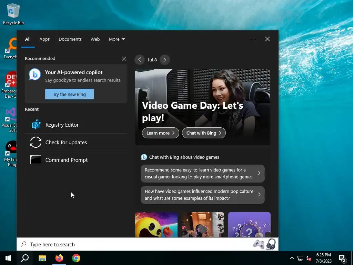Click the Video Game Day headline

[192, 111]
